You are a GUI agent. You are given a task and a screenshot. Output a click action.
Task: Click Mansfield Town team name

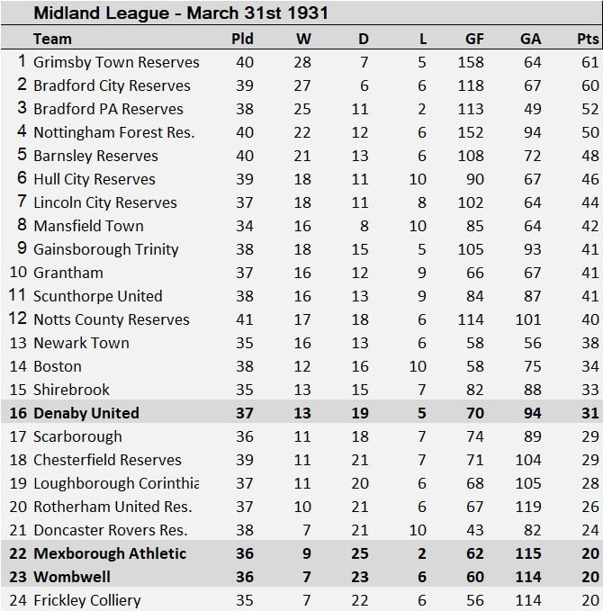pyautogui.click(x=88, y=226)
